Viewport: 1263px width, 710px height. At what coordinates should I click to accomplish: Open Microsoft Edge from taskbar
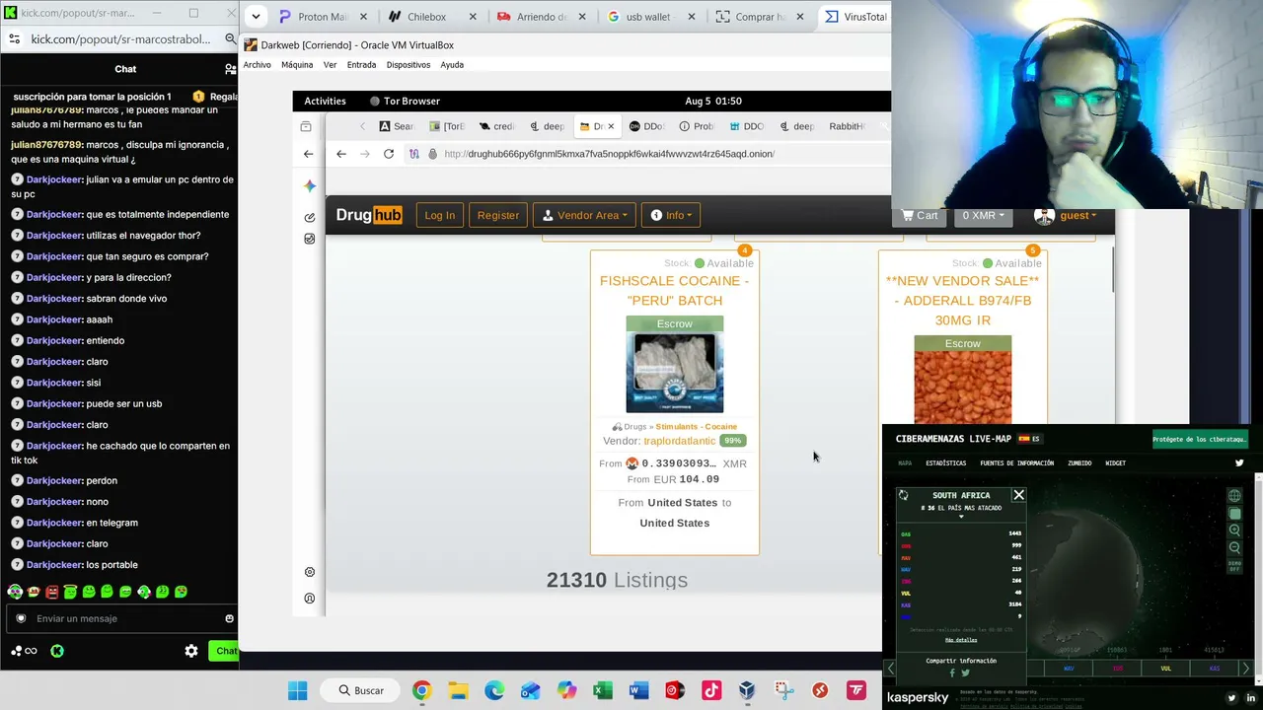click(x=494, y=690)
